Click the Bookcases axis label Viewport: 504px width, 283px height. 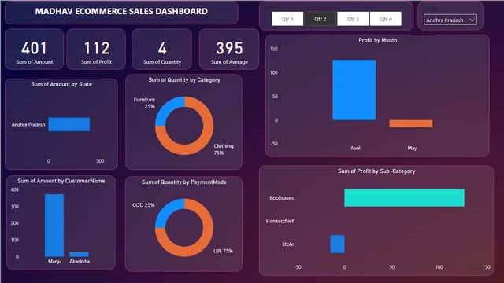pos(282,198)
